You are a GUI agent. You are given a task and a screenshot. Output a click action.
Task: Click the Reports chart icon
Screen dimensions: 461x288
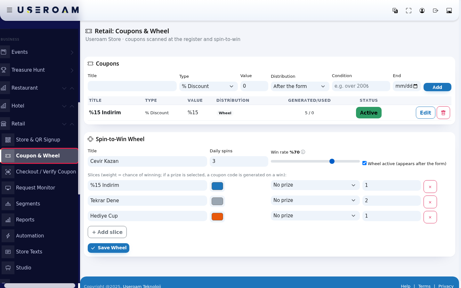click(x=8, y=220)
